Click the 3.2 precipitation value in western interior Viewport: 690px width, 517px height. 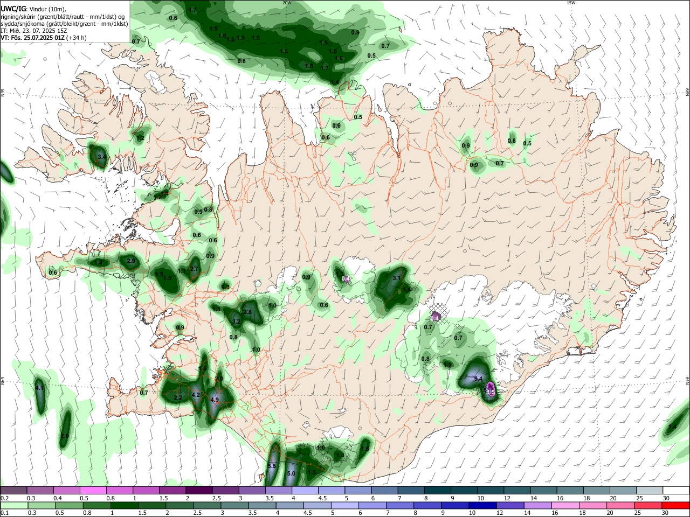coord(236,322)
